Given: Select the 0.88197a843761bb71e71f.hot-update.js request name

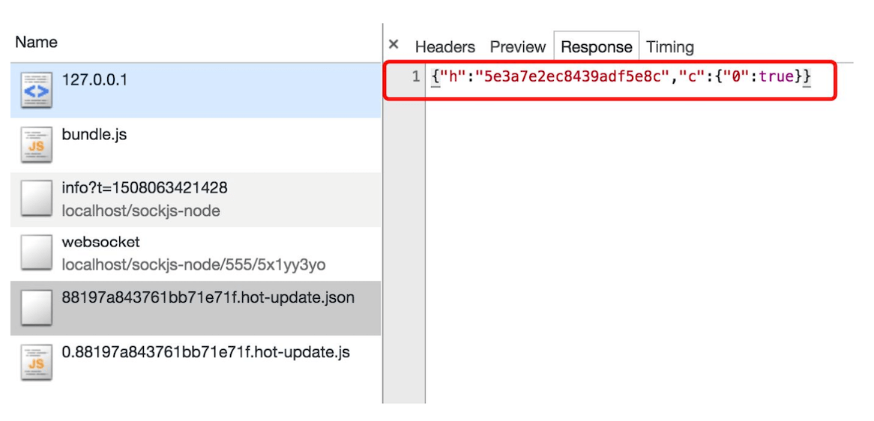Looking at the screenshot, I should 205,352.
